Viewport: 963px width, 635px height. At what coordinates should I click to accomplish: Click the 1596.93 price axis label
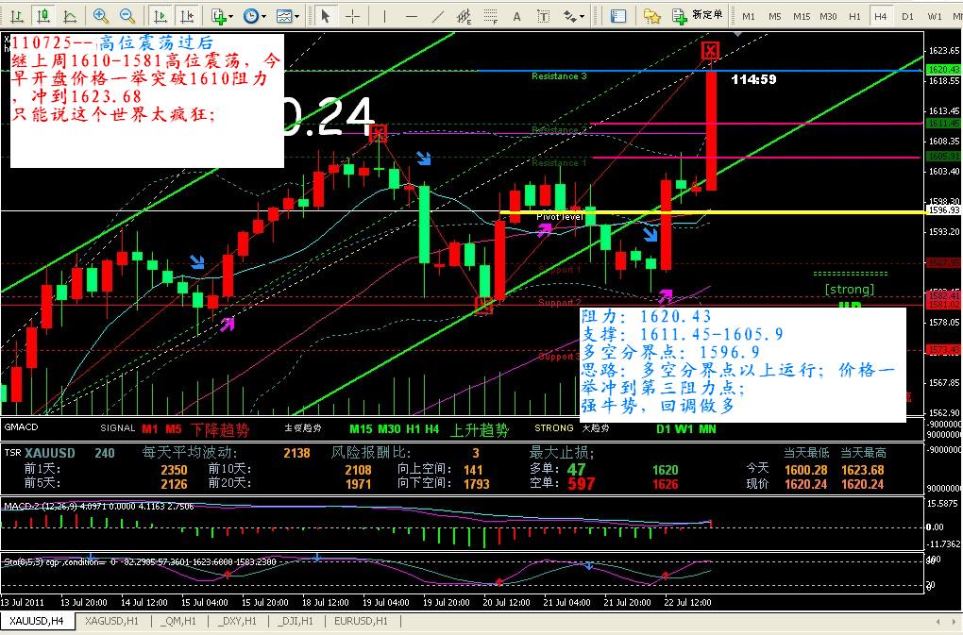943,209
